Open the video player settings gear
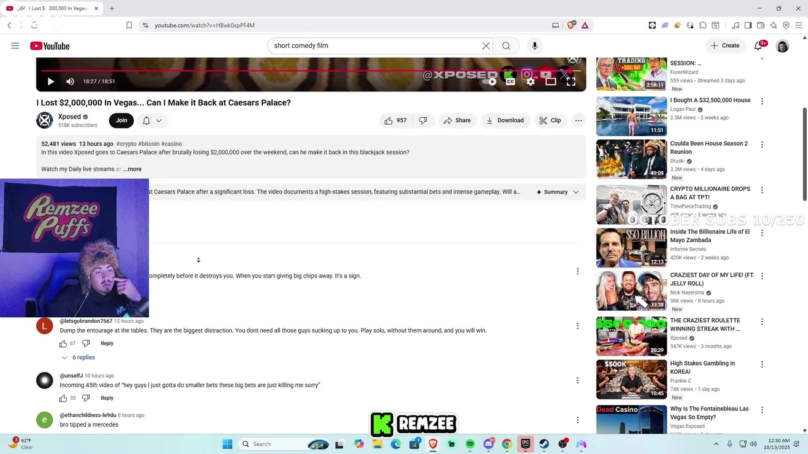 point(531,81)
